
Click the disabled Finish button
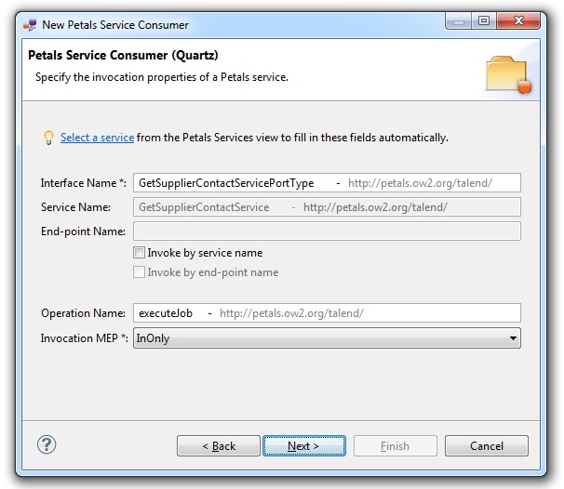pyautogui.click(x=395, y=446)
